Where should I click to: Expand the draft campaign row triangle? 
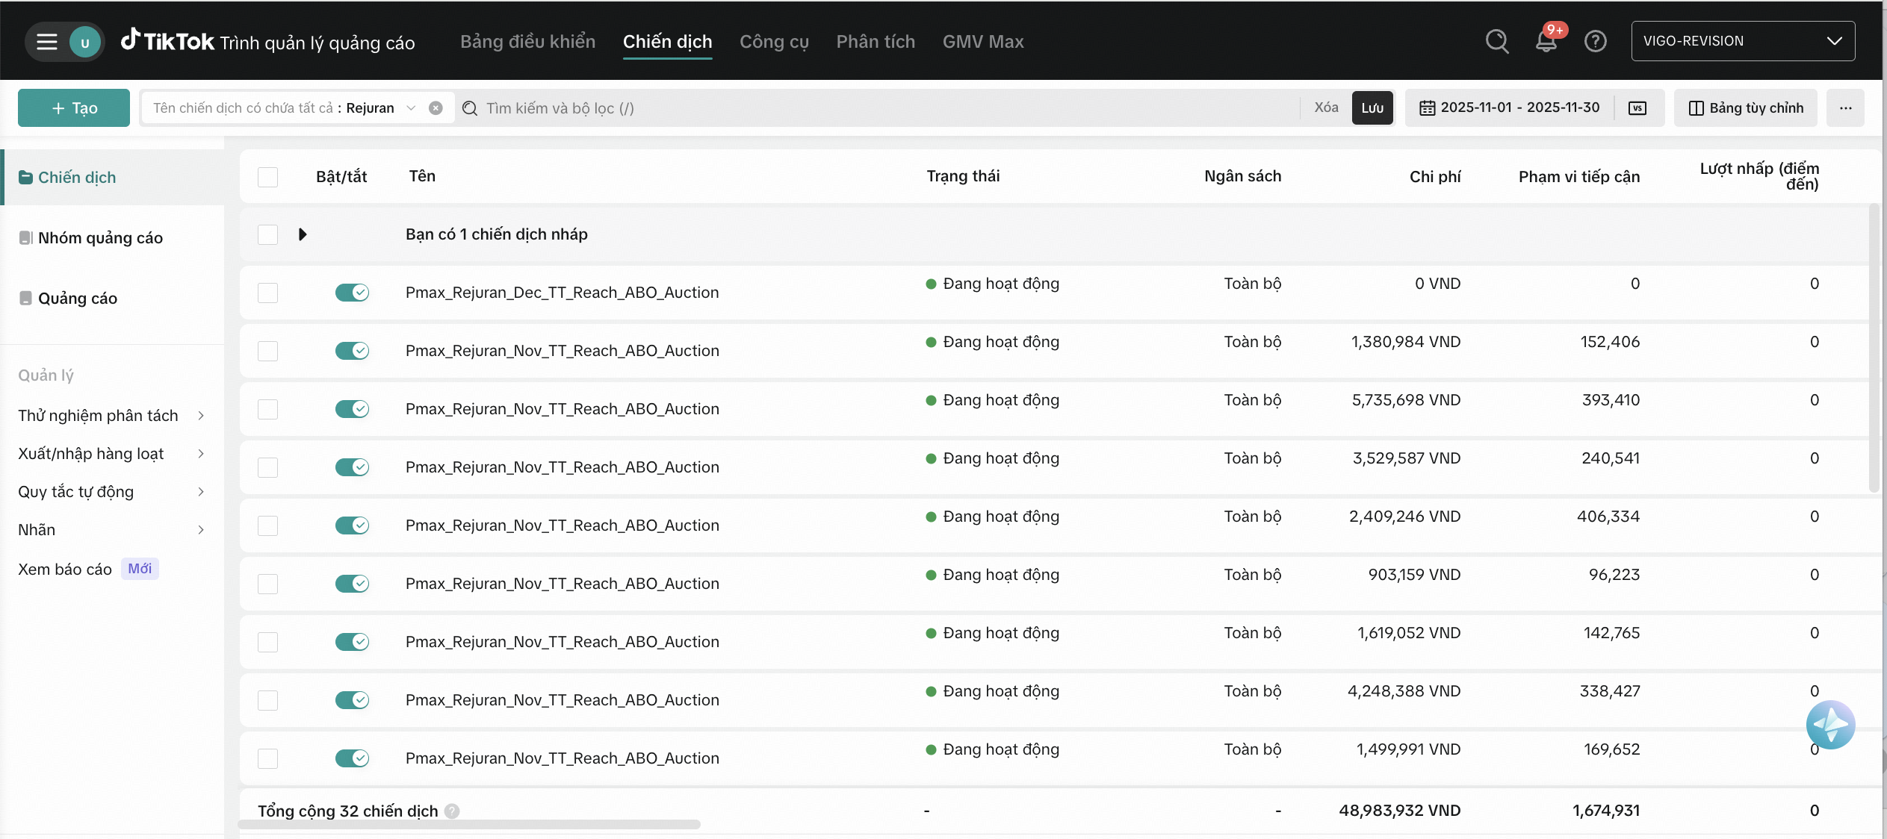pyautogui.click(x=303, y=234)
